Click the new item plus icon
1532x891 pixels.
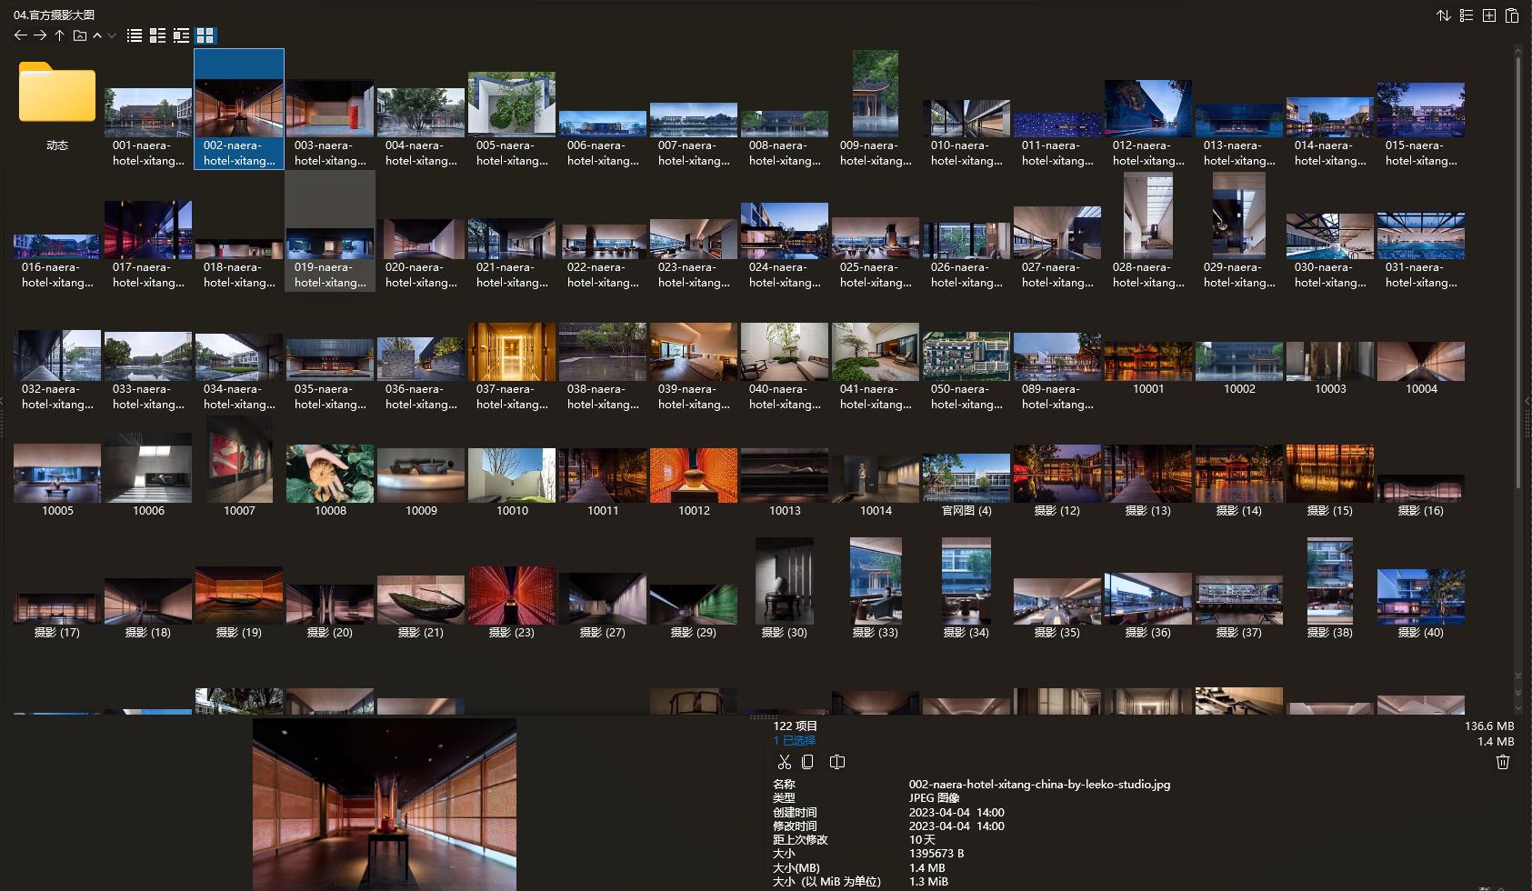point(1489,15)
